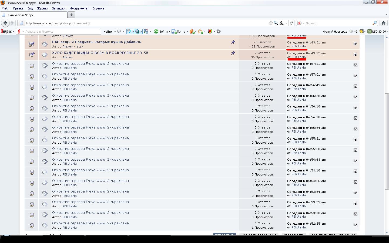Click the Firefox logo in title bar
Screen dimensions: 389x243
click(3, 3)
